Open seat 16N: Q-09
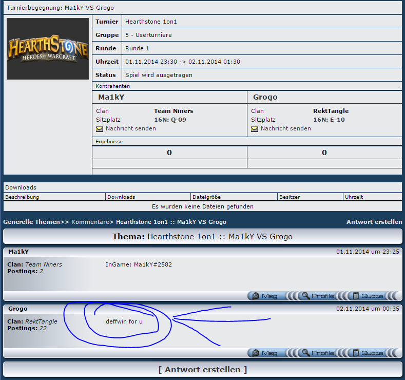405x380 pixels. (x=170, y=119)
